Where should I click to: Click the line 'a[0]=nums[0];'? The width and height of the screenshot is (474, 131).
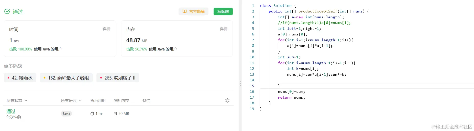[293, 34]
